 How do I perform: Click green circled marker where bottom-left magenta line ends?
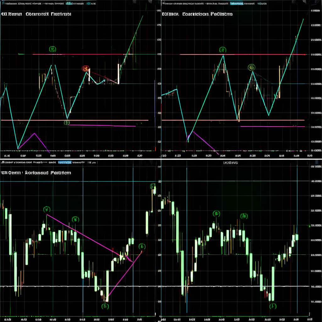tap(142, 246)
